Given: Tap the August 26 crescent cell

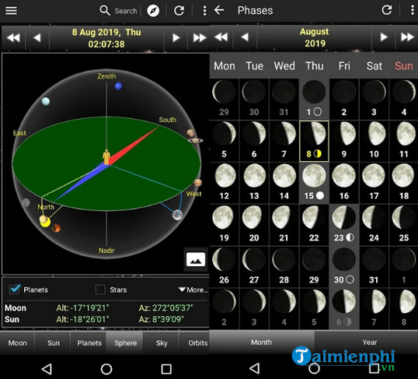Looking at the screenshot, I should click(225, 267).
